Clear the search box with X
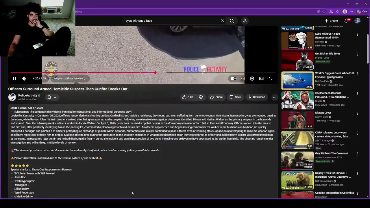Image resolution: width=370 pixels, height=208 pixels. (x=223, y=21)
